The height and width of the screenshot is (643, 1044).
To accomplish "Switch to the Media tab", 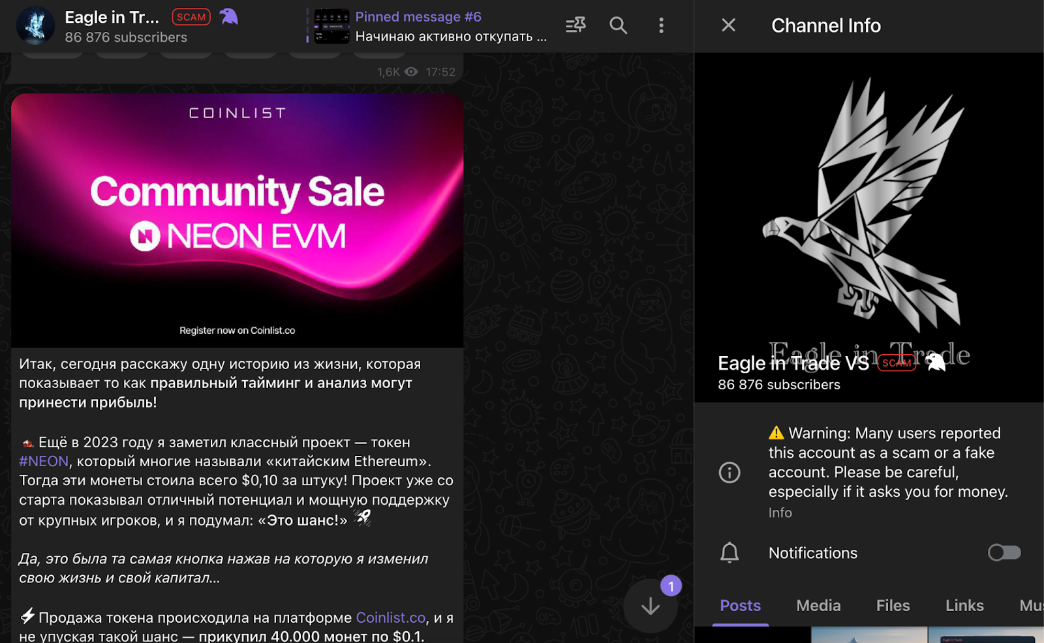I will [x=818, y=606].
